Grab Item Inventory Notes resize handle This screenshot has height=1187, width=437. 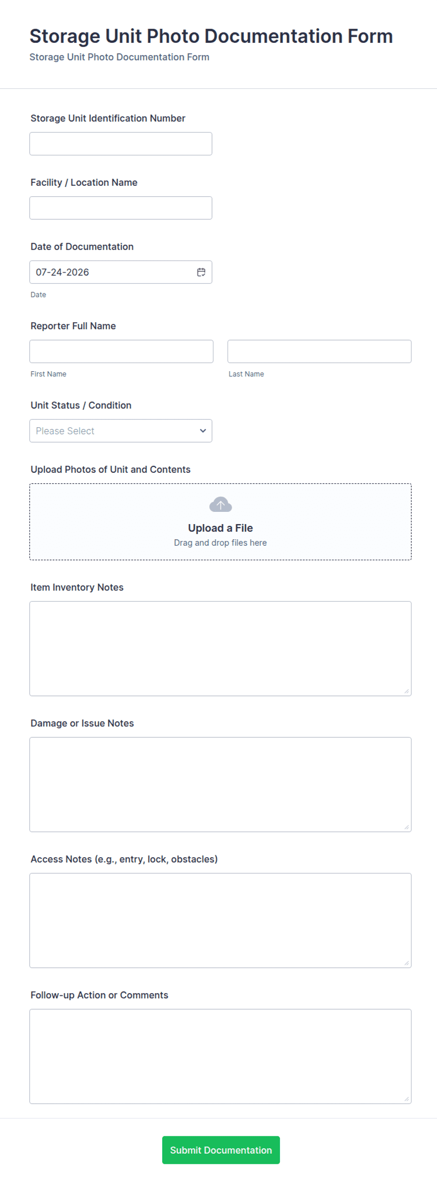tap(406, 691)
